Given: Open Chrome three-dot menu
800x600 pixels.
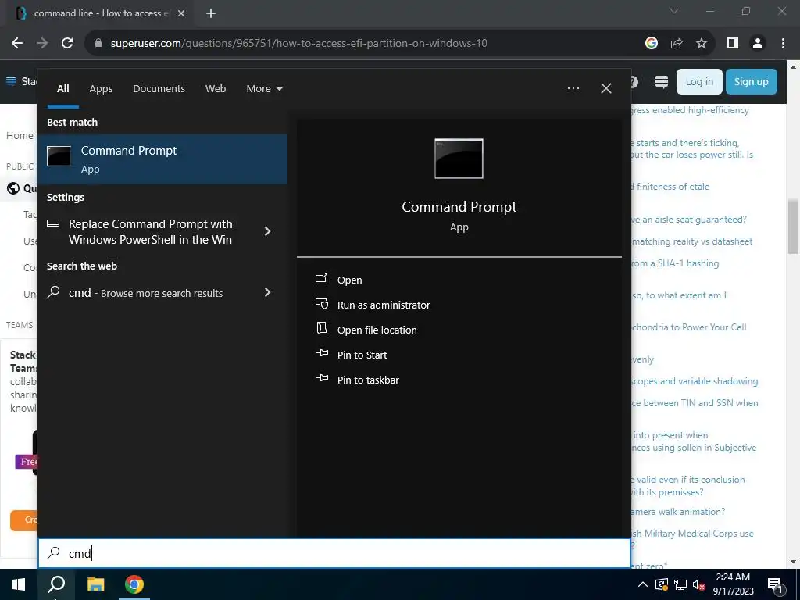Looking at the screenshot, I should (x=783, y=44).
